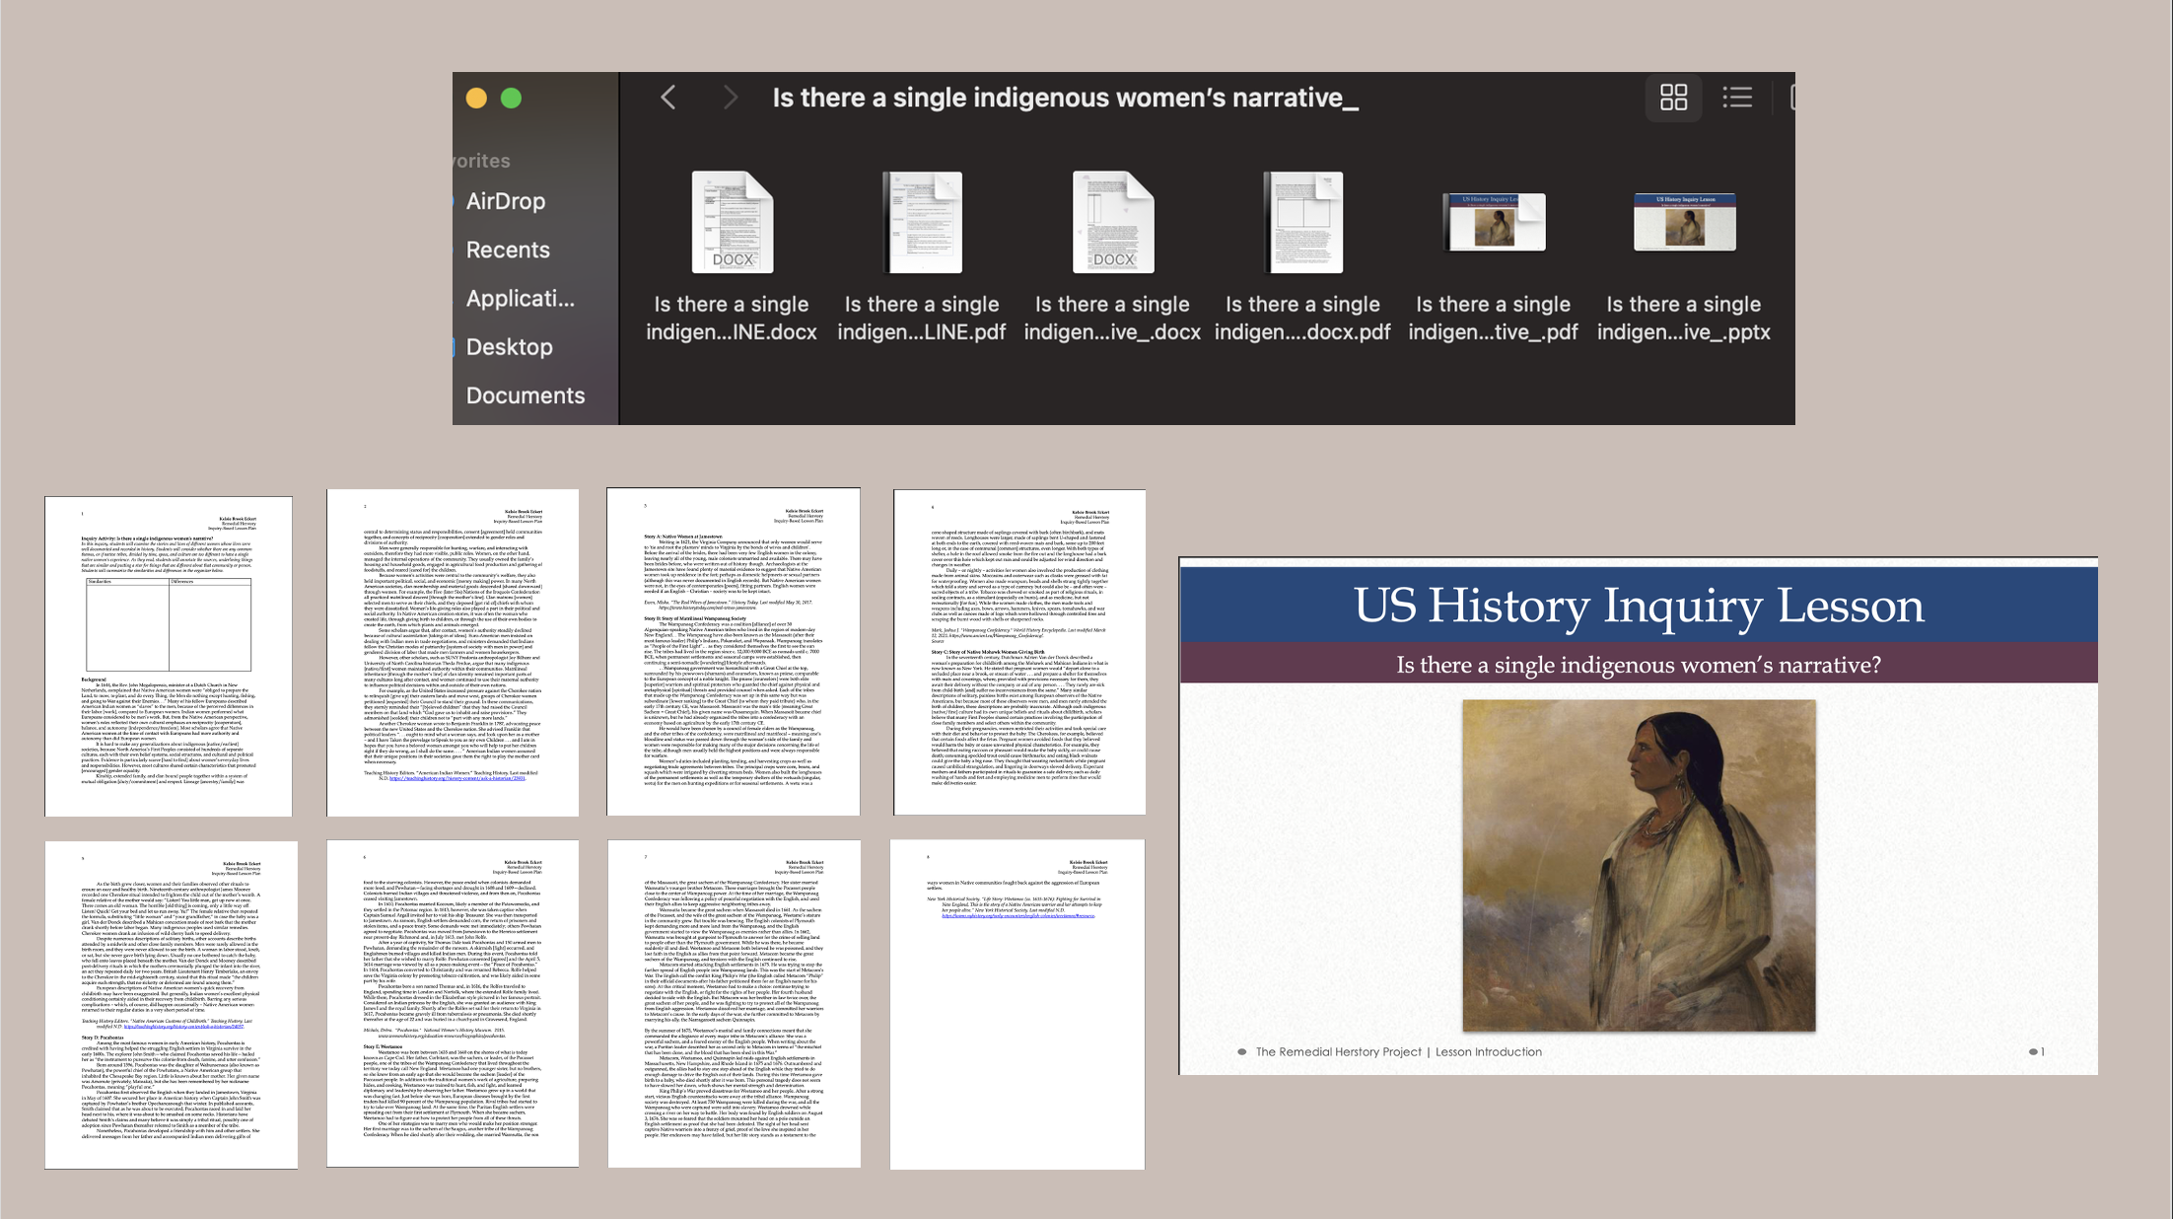The image size is (2173, 1219).
Task: Select the indigen...ive_.docx file icon
Action: [x=1113, y=222]
